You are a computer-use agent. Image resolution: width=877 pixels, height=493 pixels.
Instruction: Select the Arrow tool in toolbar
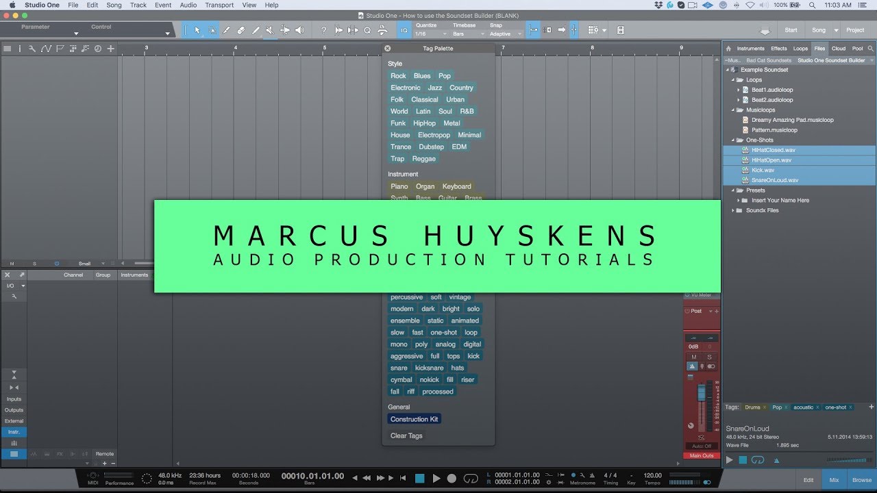(197, 30)
